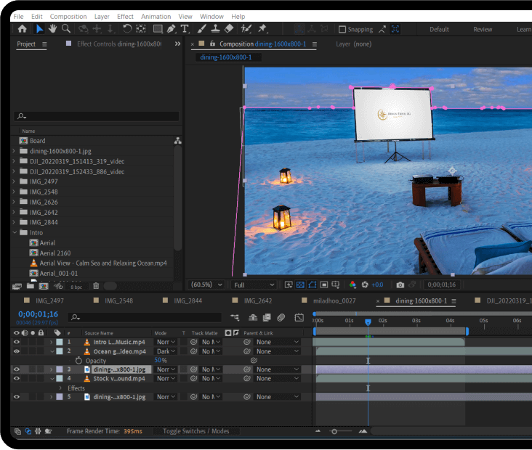Open the Full resolution dropdown

click(254, 285)
